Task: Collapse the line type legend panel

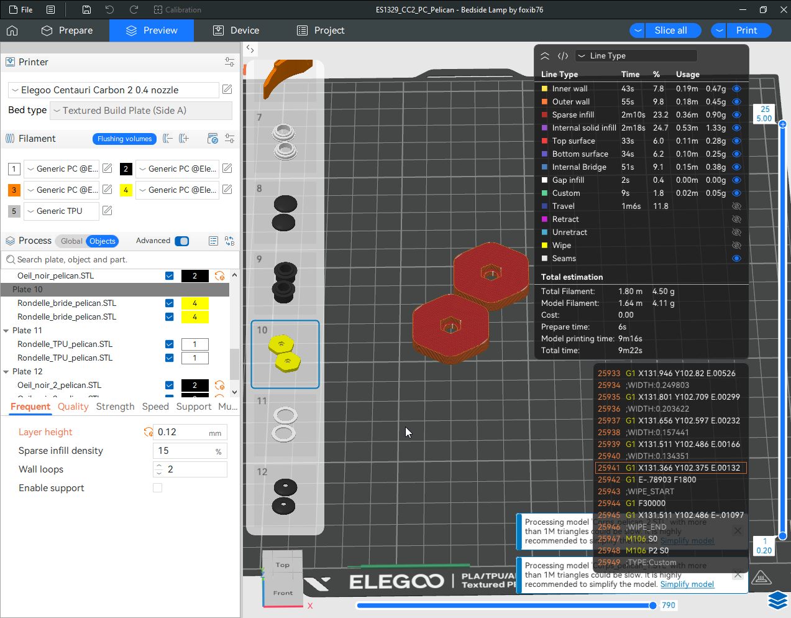Action: [545, 56]
